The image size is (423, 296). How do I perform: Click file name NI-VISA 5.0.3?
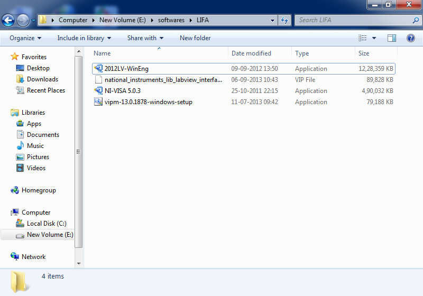(x=123, y=90)
